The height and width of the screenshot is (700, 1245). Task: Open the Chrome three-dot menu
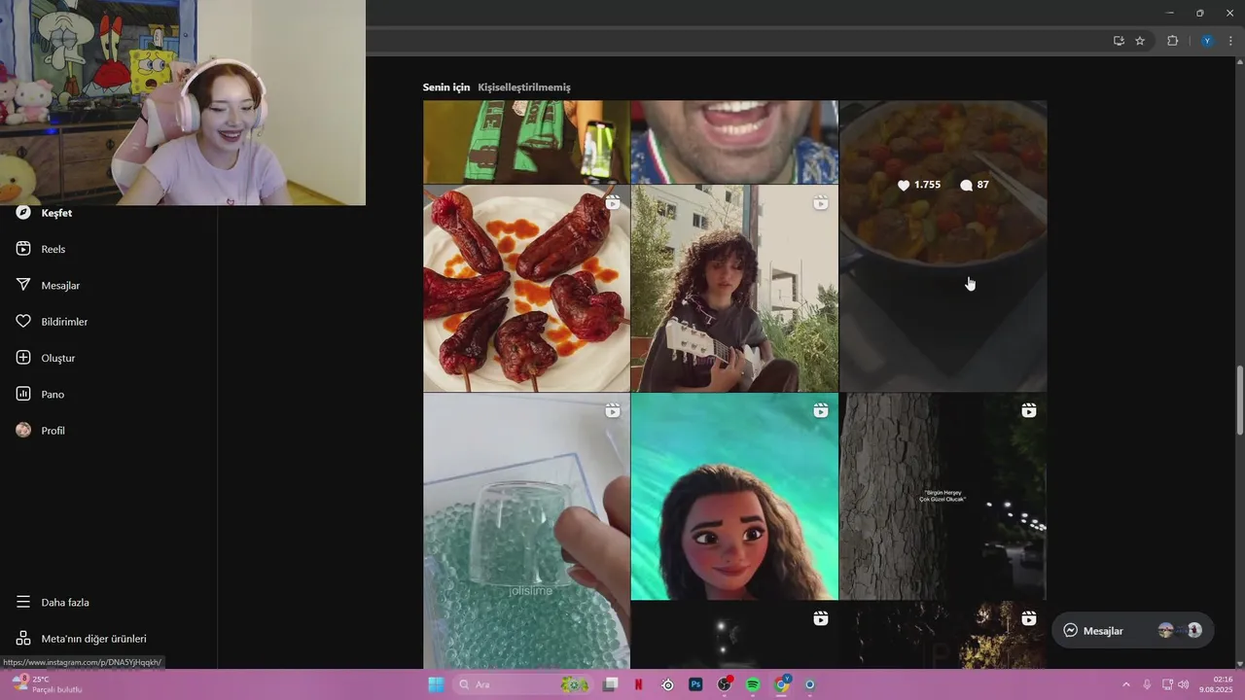click(1230, 41)
